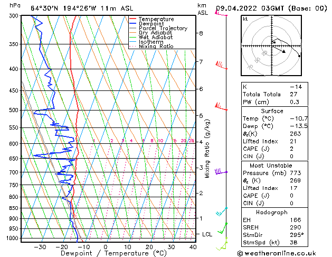Click the '300' pressure level label
The image size is (332, 257).
click(15, 16)
